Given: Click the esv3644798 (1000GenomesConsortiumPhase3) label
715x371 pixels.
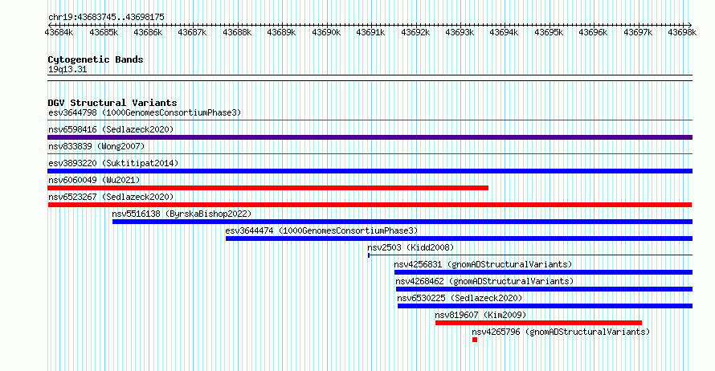Looking at the screenshot, I should [145, 112].
